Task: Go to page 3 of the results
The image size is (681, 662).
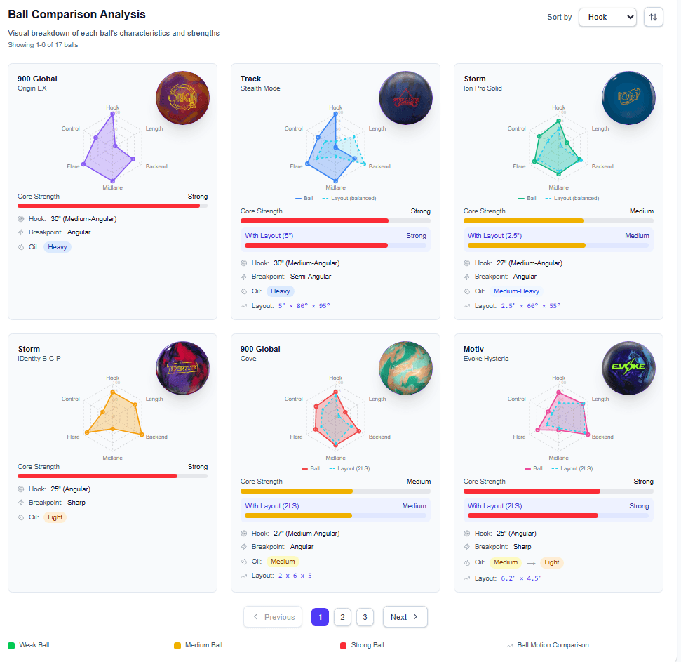Action: (x=365, y=617)
